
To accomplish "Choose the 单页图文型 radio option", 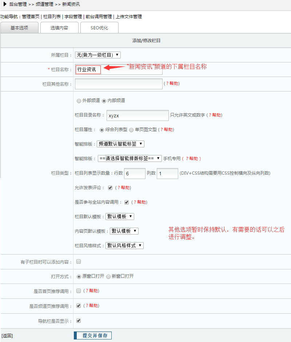I will pyautogui.click(x=131, y=130).
